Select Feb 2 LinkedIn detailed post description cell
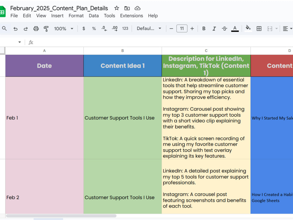This screenshot has width=293, height=220. click(x=206, y=187)
